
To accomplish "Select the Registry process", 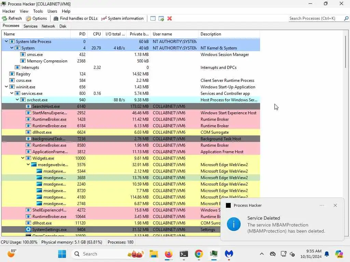I will click(x=131, y=74).
